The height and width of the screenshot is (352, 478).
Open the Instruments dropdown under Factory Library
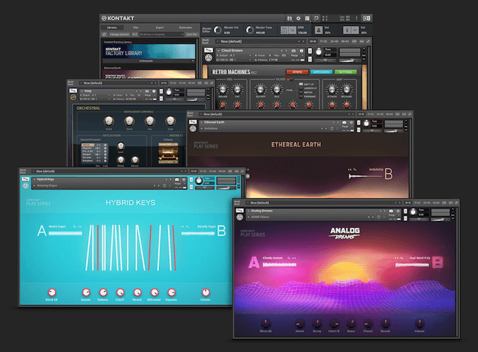coord(148,61)
